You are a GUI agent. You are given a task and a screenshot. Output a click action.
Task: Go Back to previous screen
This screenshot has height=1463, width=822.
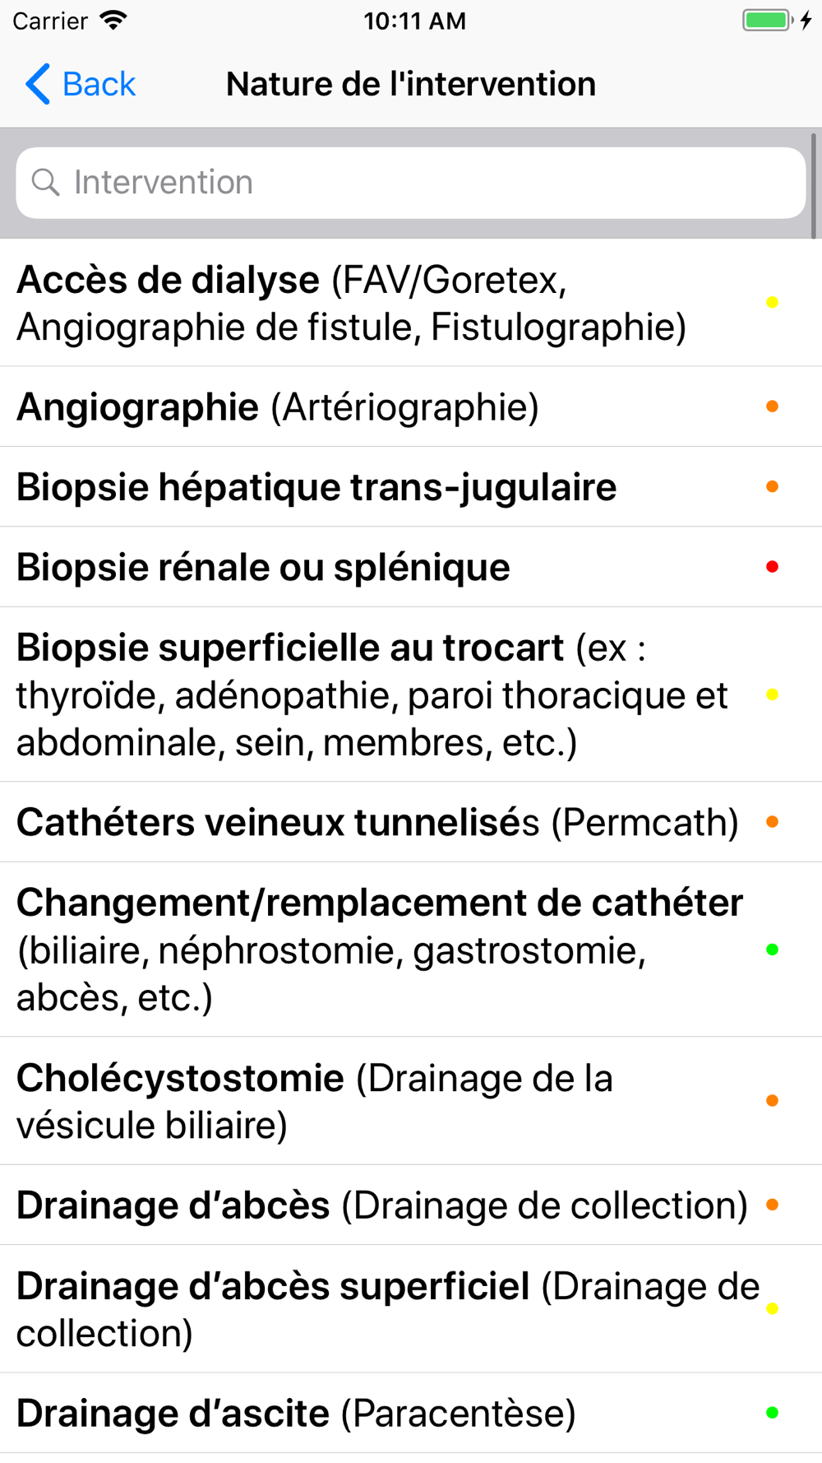coord(81,84)
